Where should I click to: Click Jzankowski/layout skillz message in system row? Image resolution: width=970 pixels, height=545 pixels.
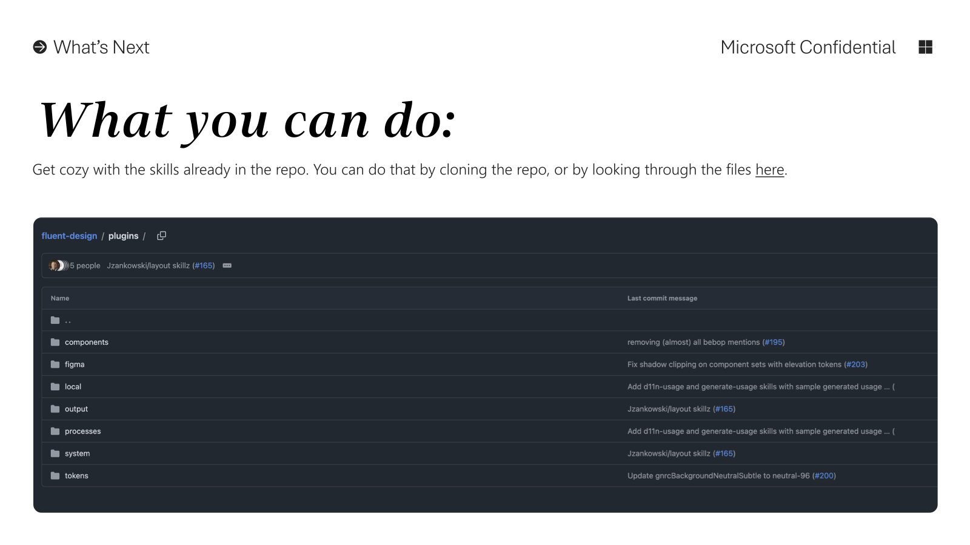[x=669, y=454]
